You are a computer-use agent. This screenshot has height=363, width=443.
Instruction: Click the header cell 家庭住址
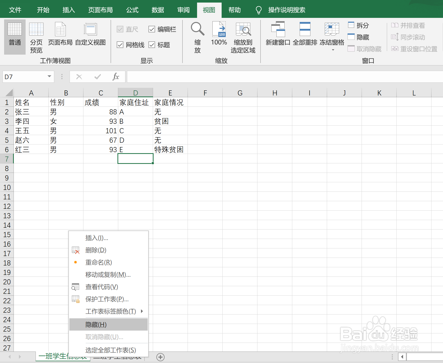pos(135,102)
